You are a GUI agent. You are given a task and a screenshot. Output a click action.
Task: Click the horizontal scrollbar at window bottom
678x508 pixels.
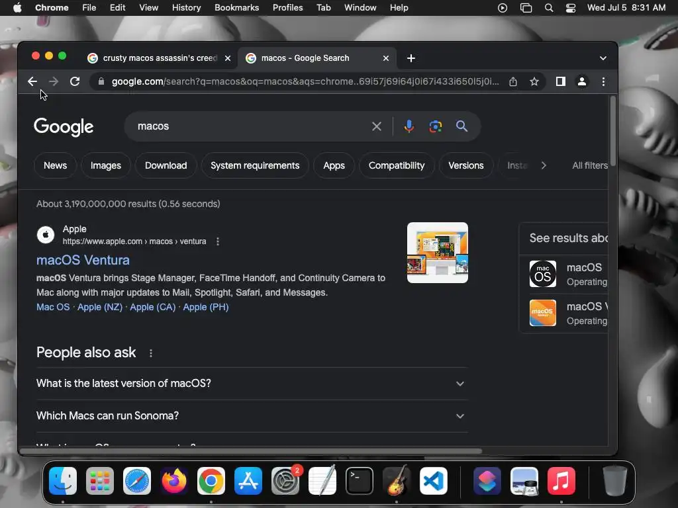pos(251,451)
